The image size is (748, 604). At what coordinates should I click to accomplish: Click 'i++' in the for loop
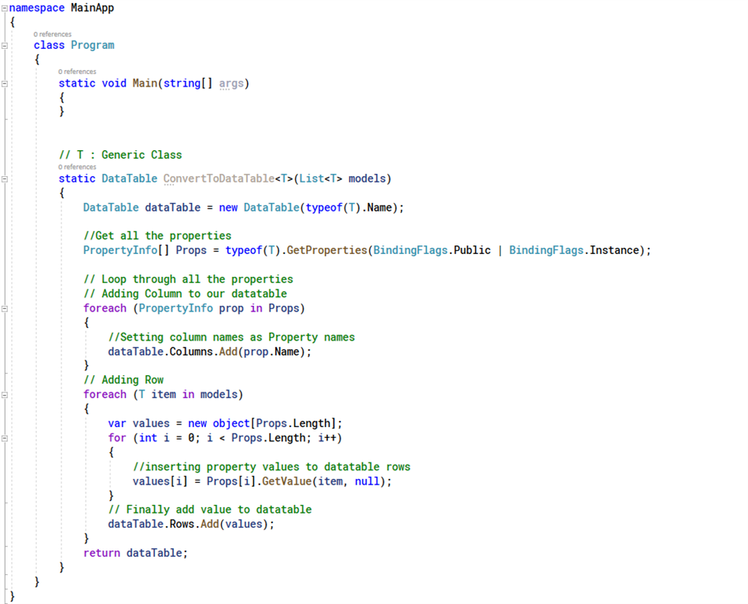(327, 438)
